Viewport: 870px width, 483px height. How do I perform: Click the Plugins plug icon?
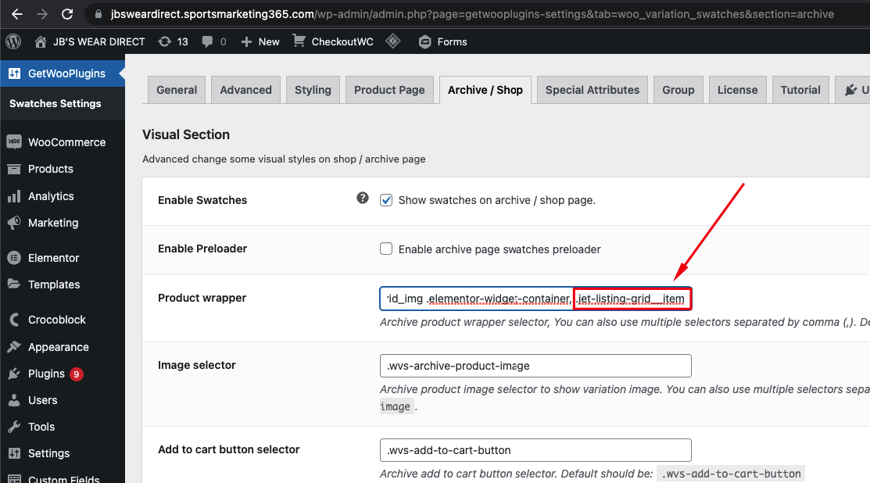pyautogui.click(x=14, y=374)
